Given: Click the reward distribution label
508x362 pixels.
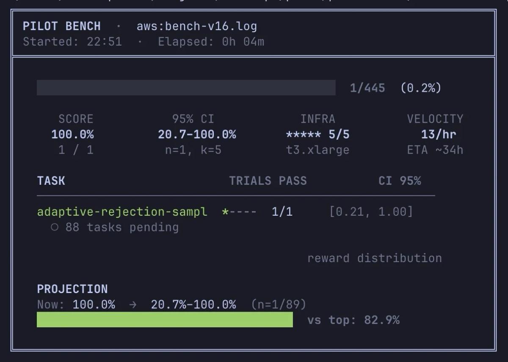Looking at the screenshot, I should click(x=374, y=258).
